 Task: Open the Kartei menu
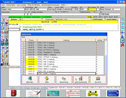[3, 5]
